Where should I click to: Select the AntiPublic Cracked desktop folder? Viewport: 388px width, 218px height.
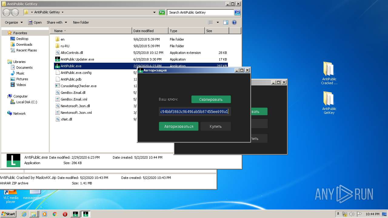329,73
